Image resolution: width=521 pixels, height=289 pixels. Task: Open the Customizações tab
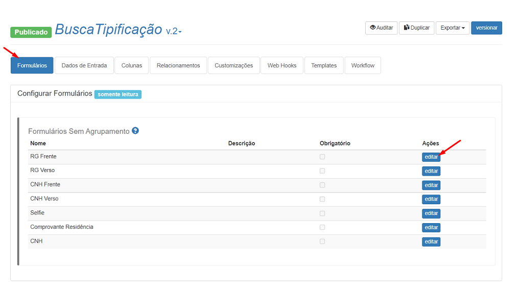pos(233,65)
